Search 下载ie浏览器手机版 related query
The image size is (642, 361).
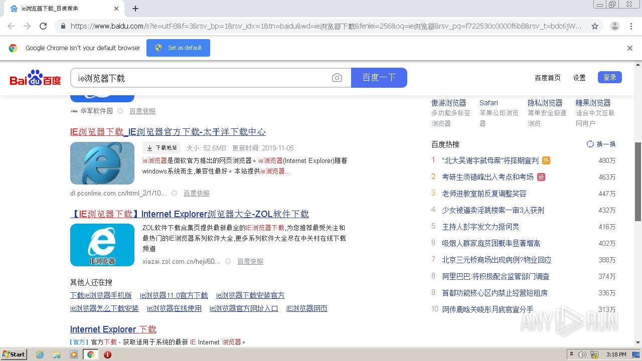101,295
